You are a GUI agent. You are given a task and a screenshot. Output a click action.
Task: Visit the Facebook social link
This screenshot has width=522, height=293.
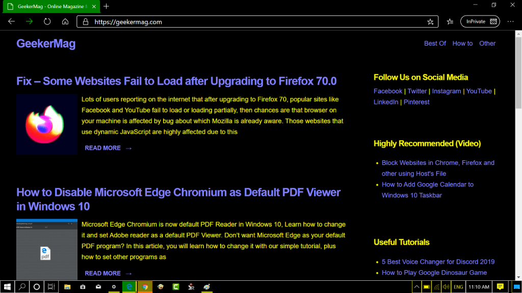click(x=388, y=91)
